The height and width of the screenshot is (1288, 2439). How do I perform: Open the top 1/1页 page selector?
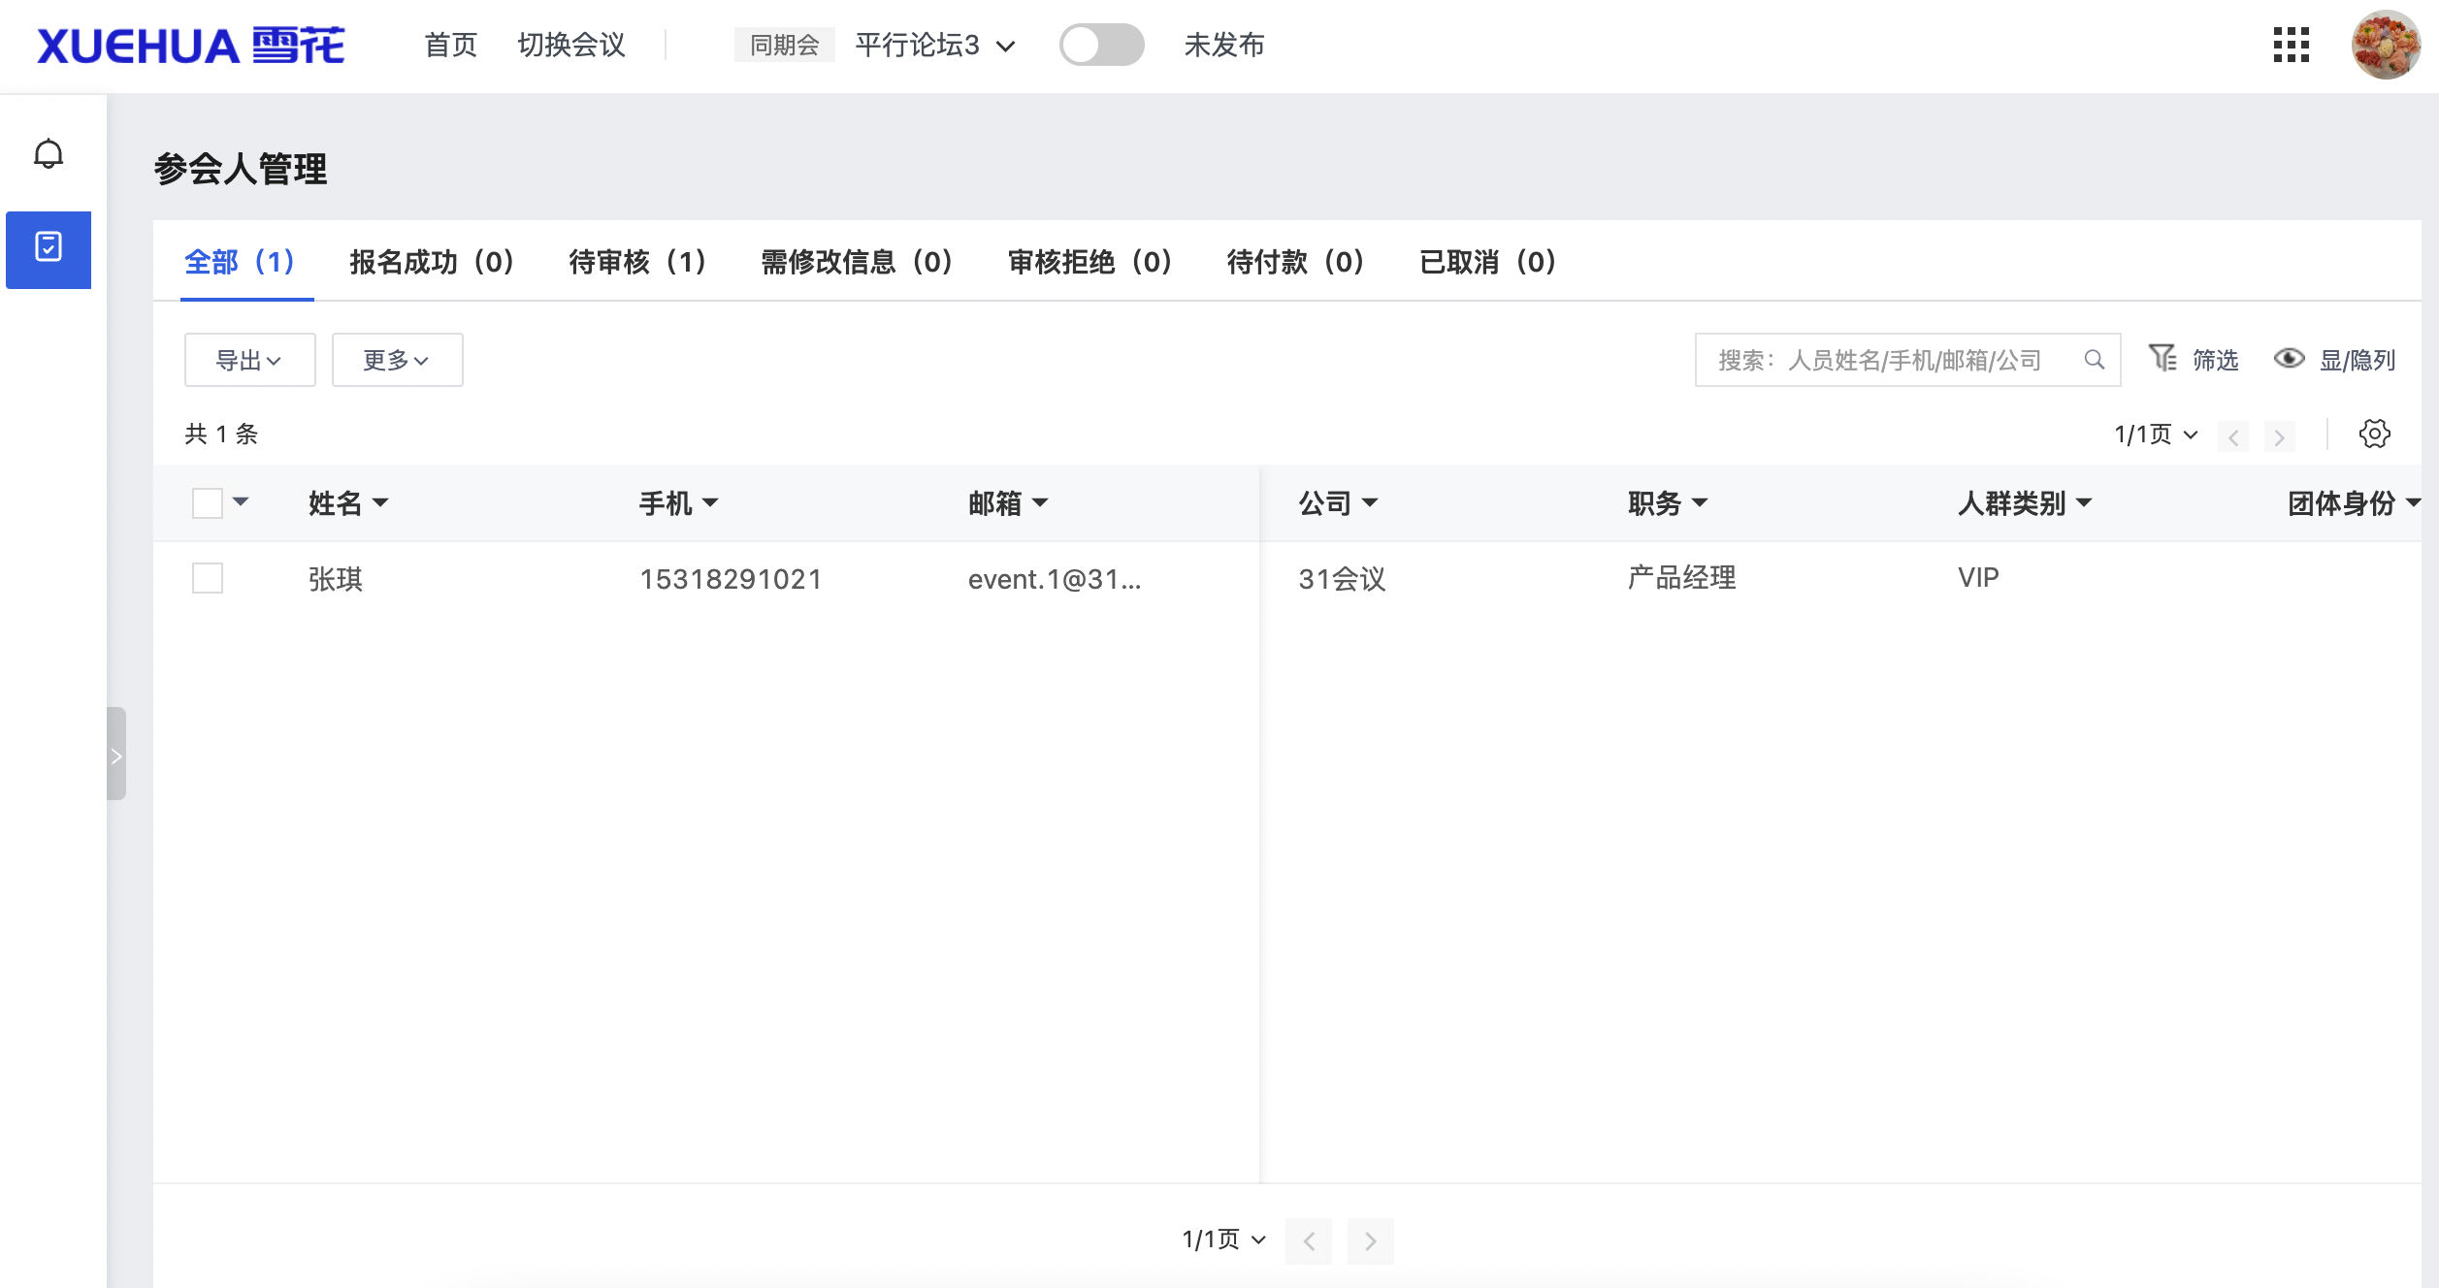click(x=2156, y=434)
